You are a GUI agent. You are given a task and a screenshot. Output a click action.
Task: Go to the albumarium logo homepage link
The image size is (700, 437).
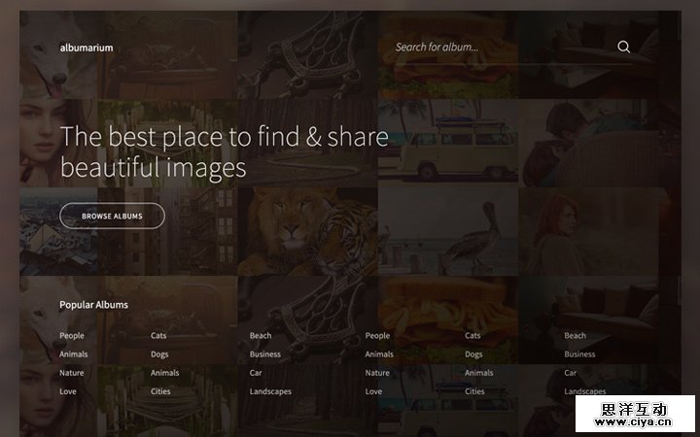point(87,48)
